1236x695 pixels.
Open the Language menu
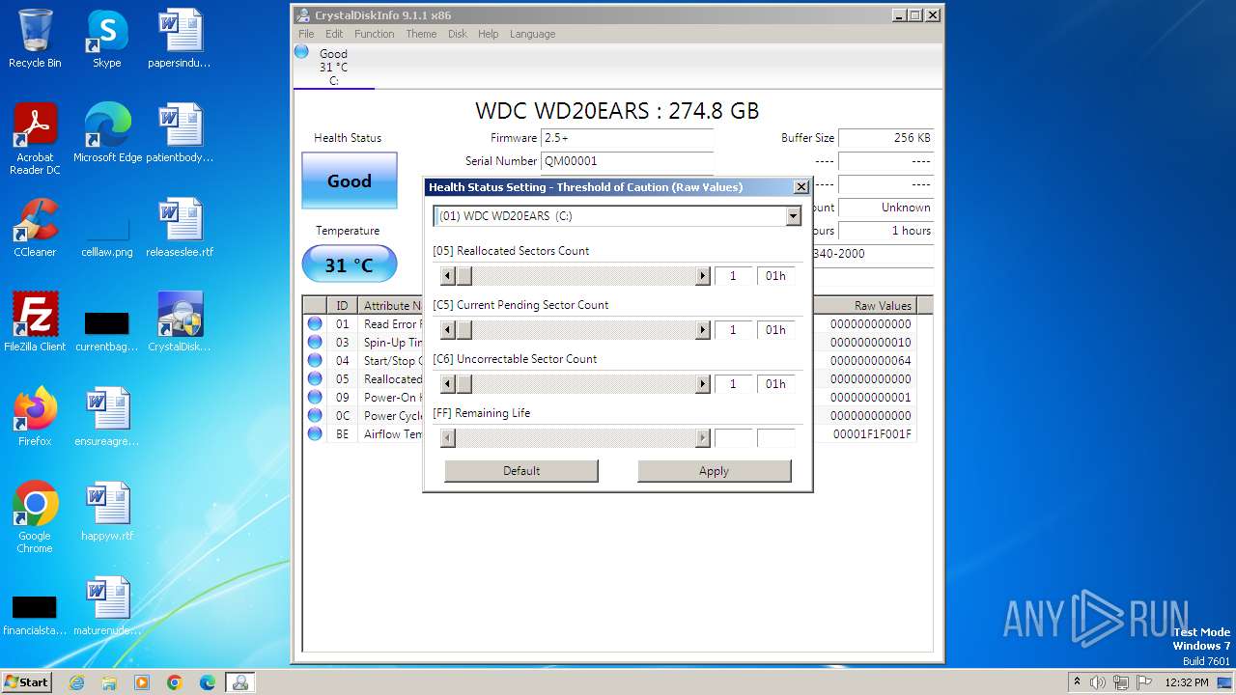pos(532,34)
